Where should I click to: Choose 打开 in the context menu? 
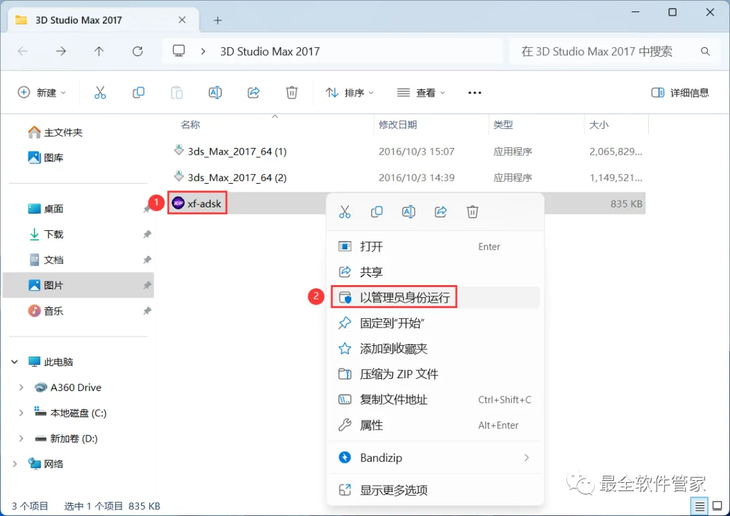tap(435, 247)
